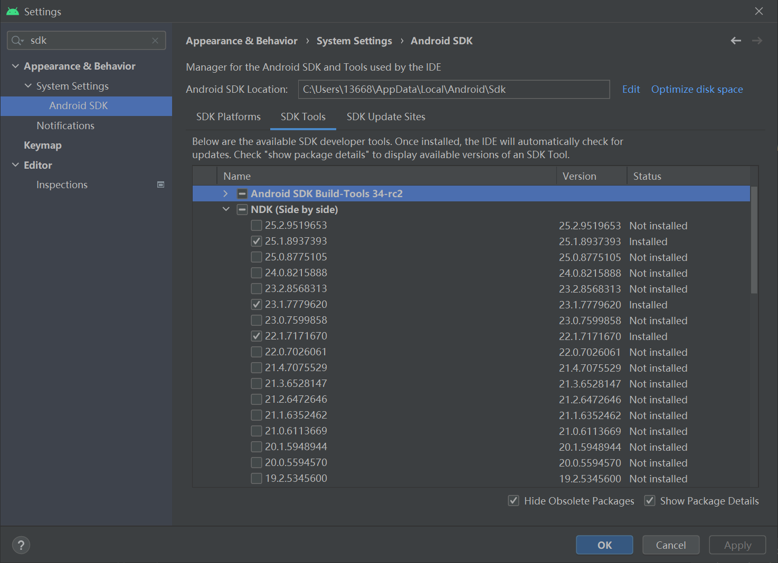Check the NDK 25.2.9519653 checkbox
This screenshot has height=563, width=778.
point(257,225)
